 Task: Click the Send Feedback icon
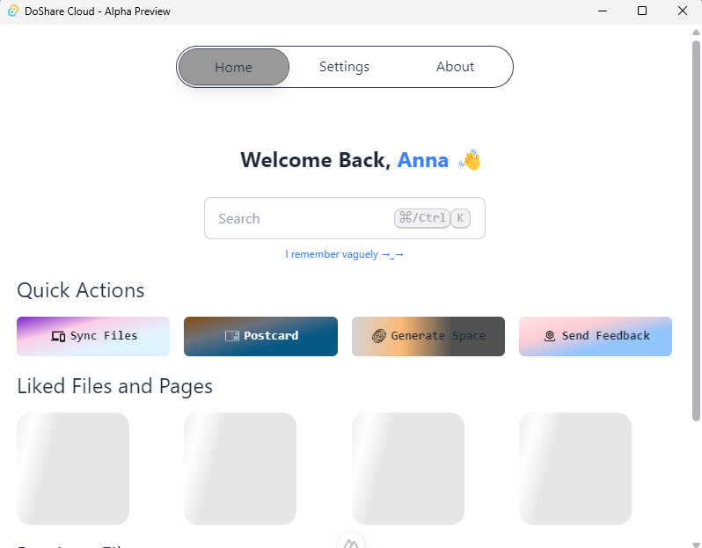point(550,336)
